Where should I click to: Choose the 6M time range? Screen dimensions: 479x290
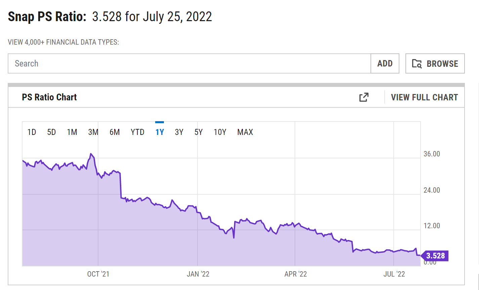[115, 132]
